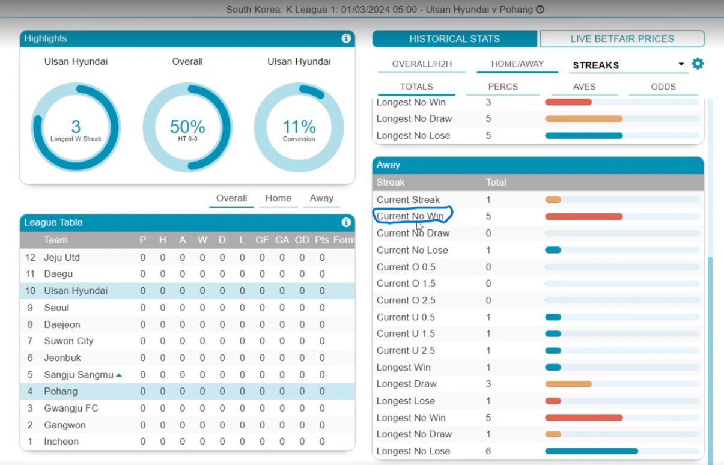The height and width of the screenshot is (465, 724).
Task: Click the Form column header
Action: [x=344, y=240]
